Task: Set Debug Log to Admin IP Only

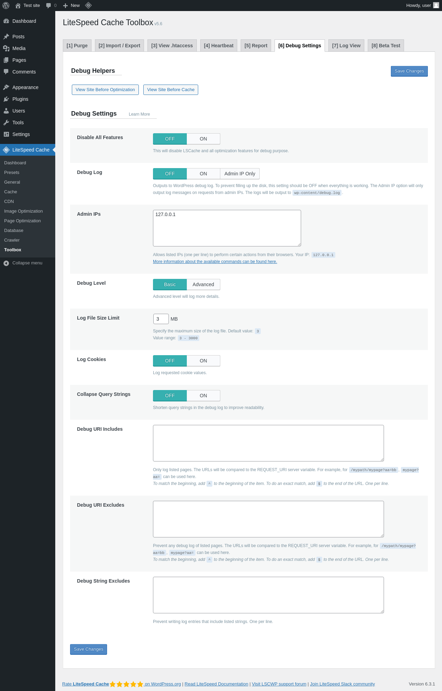Action: [x=240, y=174]
